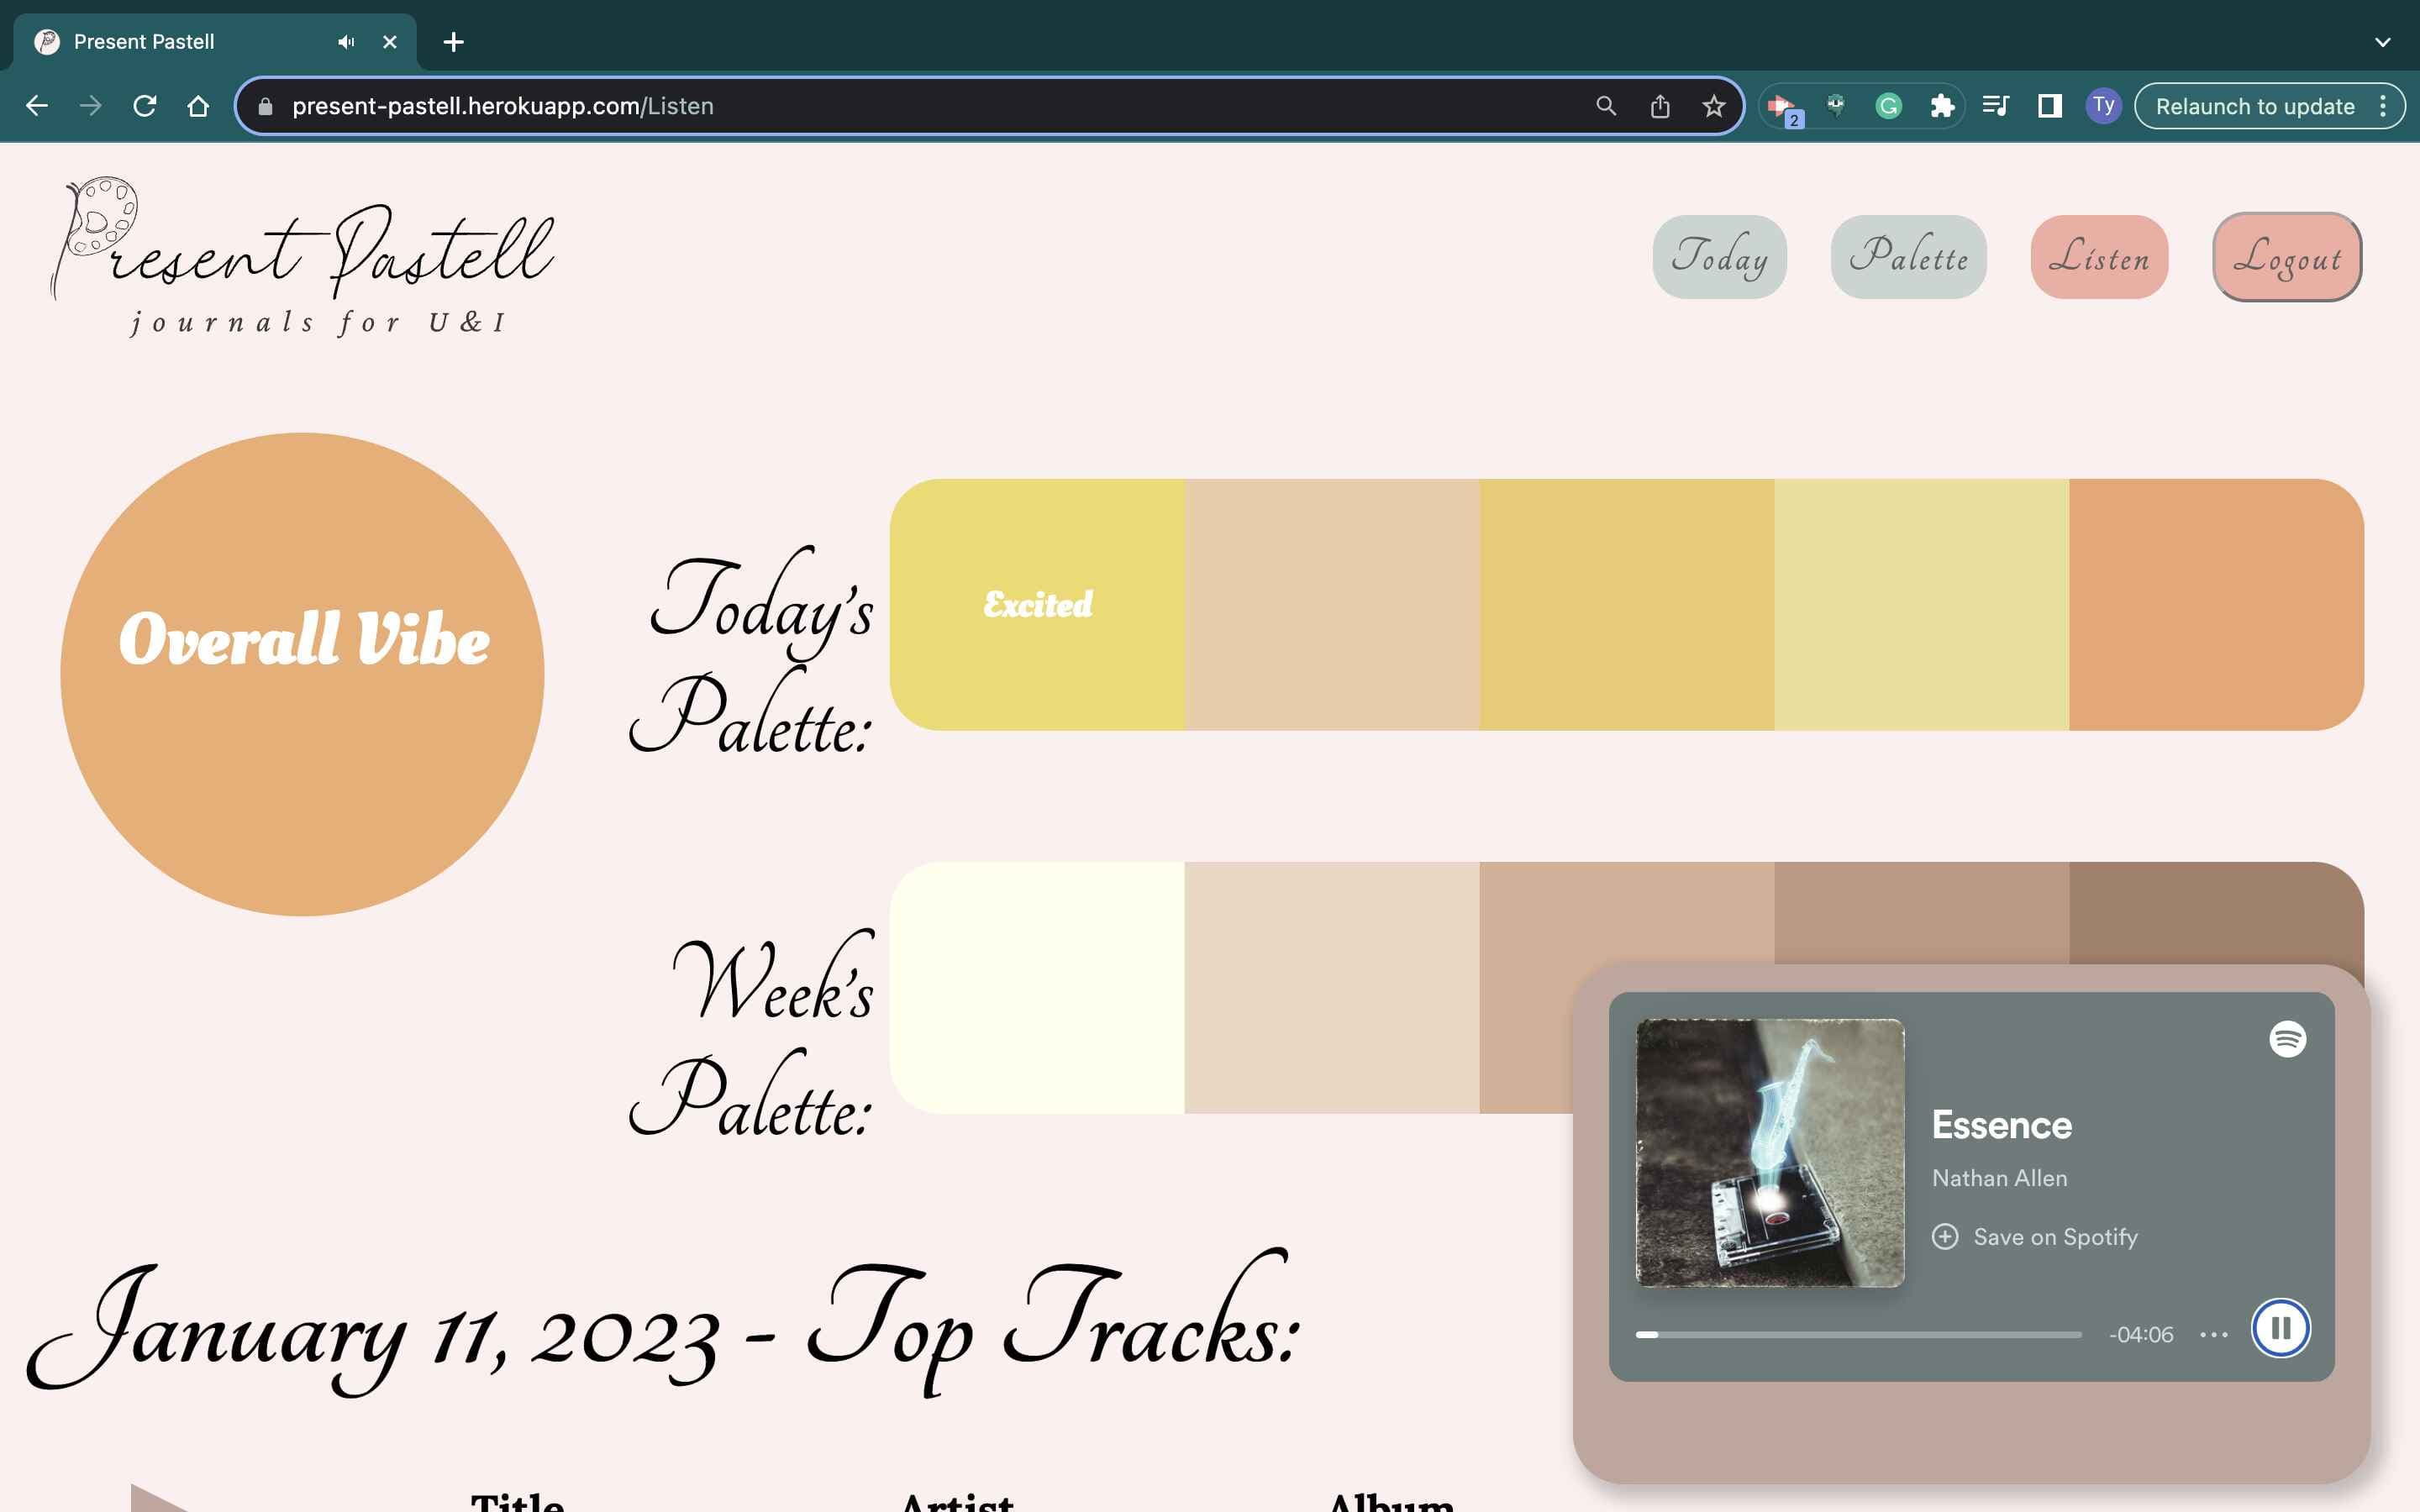The image size is (2420, 1512).
Task: Toggle the bookmark star for this page
Action: [1713, 105]
